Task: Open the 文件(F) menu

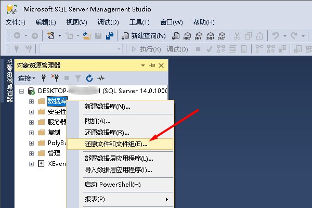Action: point(15,22)
